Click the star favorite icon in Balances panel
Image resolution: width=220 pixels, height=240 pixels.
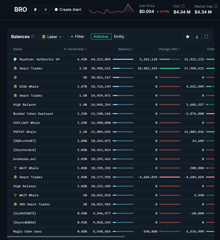[x=188, y=37]
